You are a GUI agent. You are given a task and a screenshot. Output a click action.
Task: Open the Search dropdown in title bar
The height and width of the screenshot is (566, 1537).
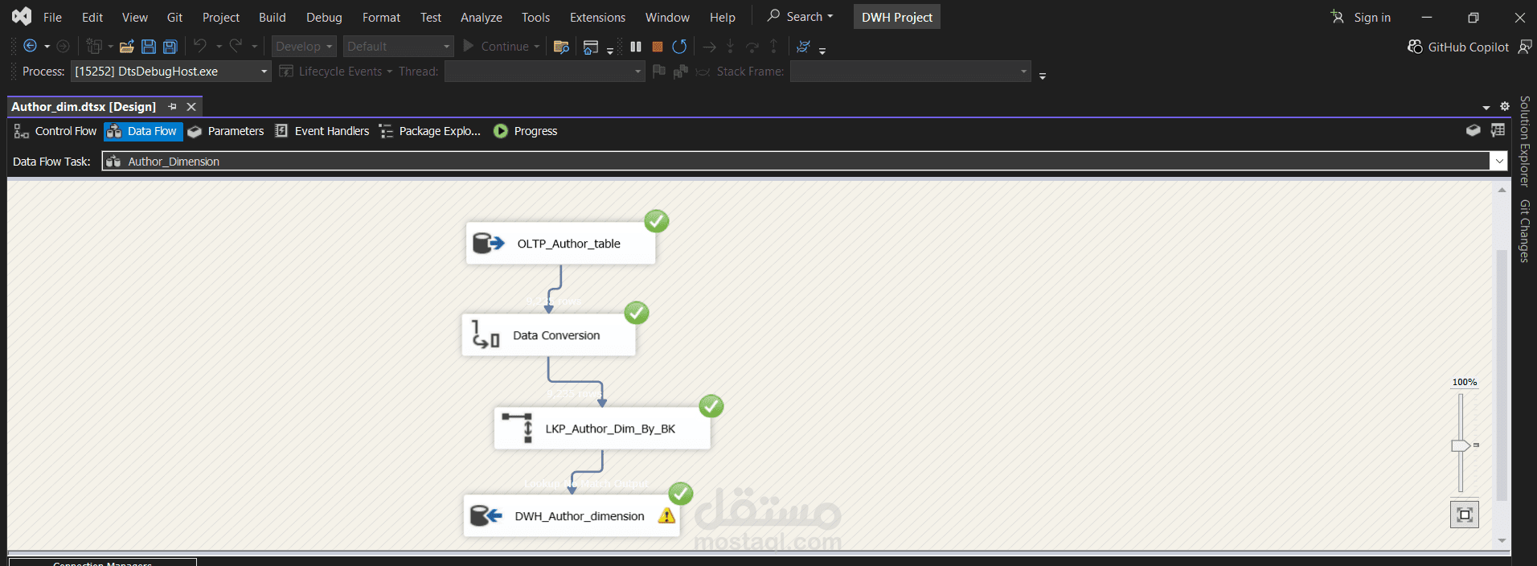(800, 17)
